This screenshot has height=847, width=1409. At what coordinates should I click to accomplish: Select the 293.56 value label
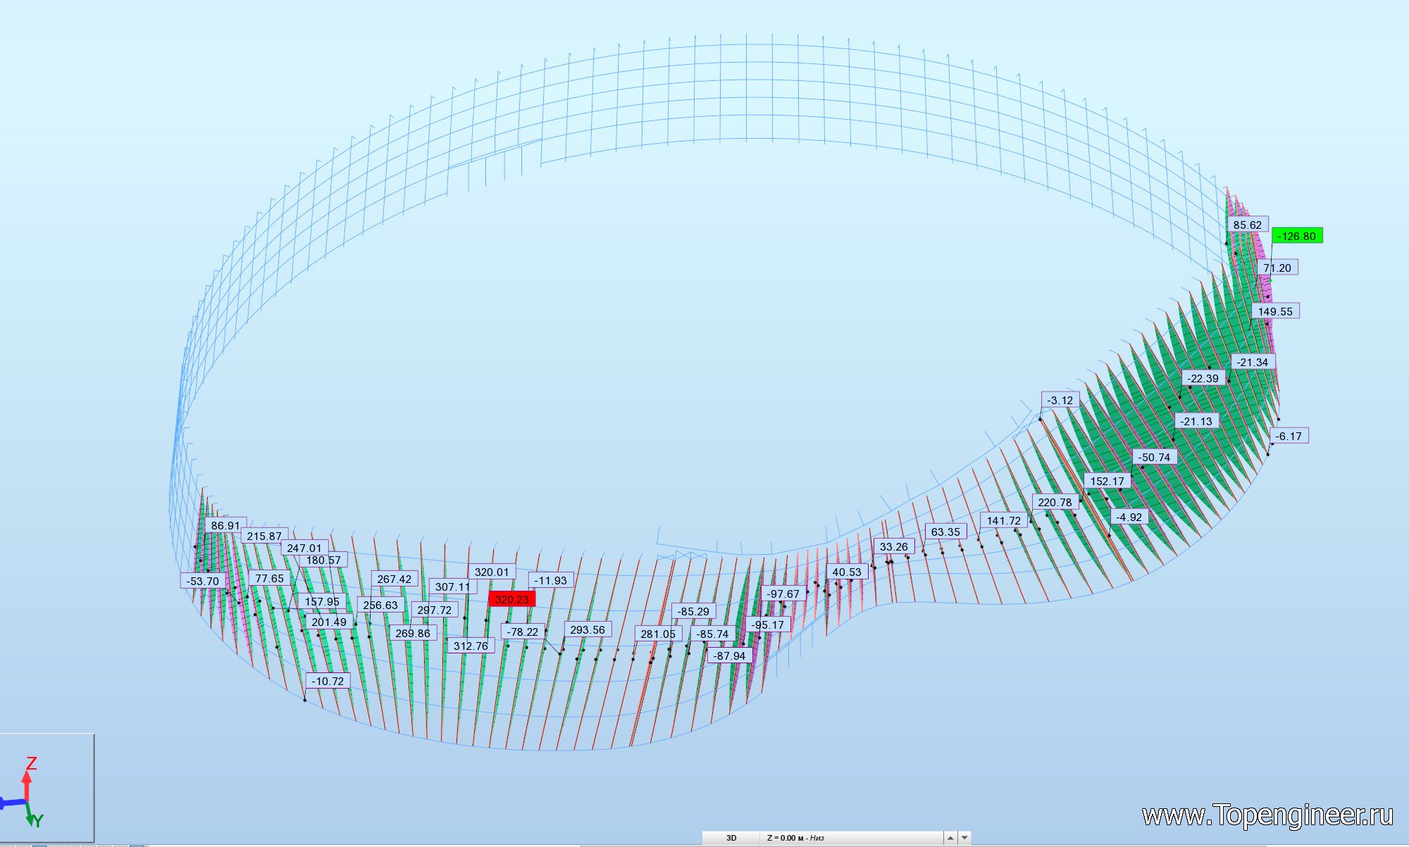click(587, 629)
